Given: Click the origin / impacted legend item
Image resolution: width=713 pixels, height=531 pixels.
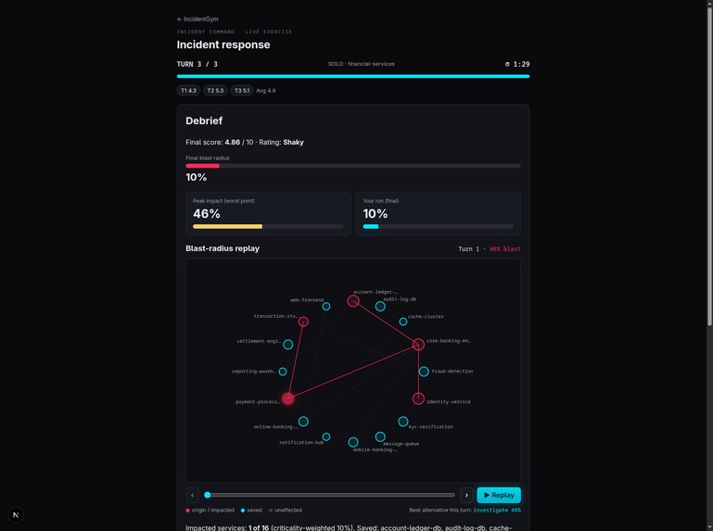Looking at the screenshot, I should [x=210, y=510].
